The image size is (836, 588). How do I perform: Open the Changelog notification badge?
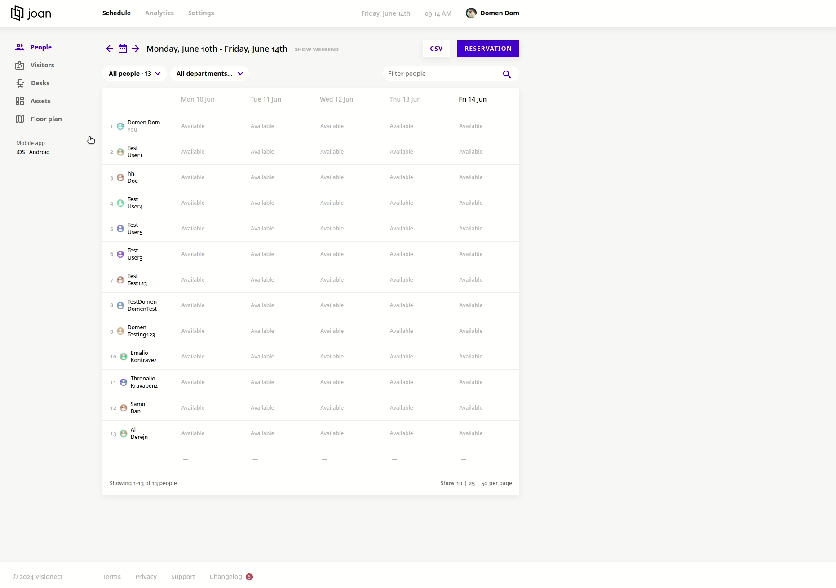point(249,577)
